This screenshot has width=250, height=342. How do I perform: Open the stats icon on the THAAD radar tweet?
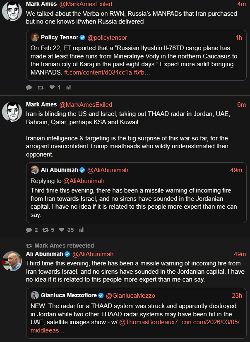point(81,230)
